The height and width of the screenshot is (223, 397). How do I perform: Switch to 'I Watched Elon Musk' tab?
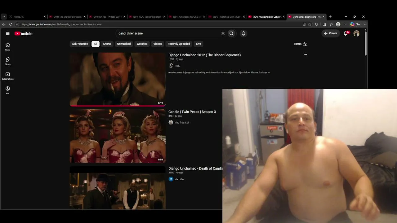coord(227,17)
